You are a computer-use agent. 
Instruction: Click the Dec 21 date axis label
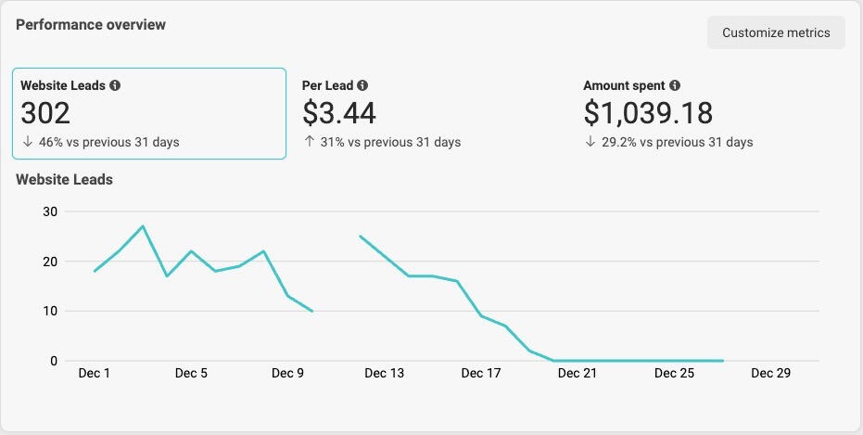coord(577,374)
